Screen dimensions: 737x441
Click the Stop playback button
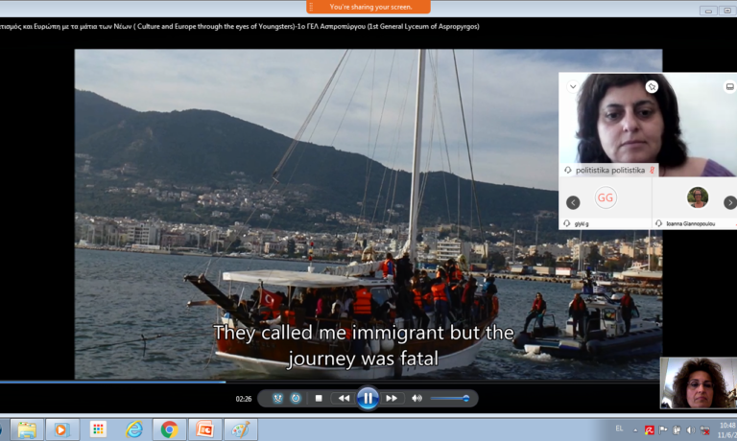(x=319, y=398)
